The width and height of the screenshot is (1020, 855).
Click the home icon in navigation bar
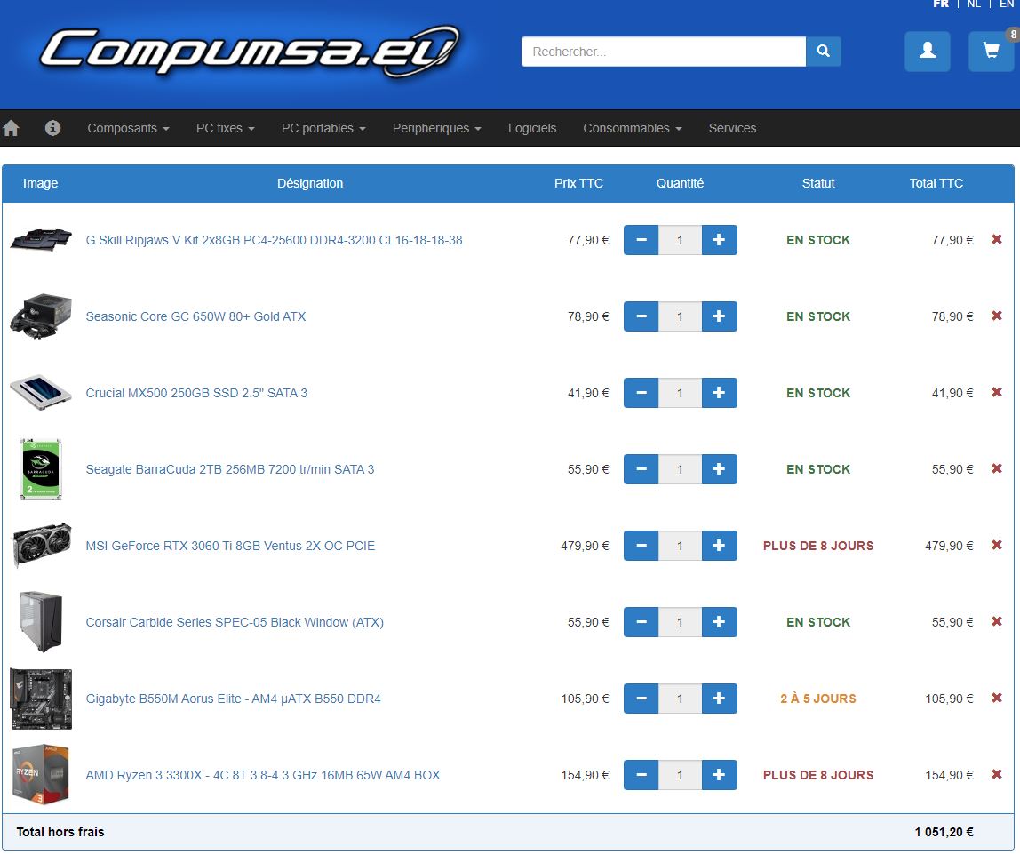tap(11, 128)
